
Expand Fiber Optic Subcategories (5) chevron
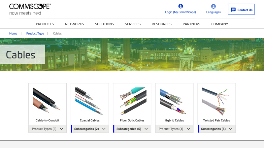[146, 129]
